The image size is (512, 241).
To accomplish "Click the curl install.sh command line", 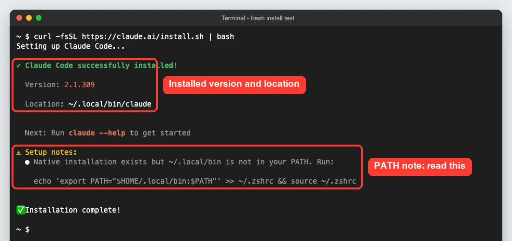I will point(125,37).
